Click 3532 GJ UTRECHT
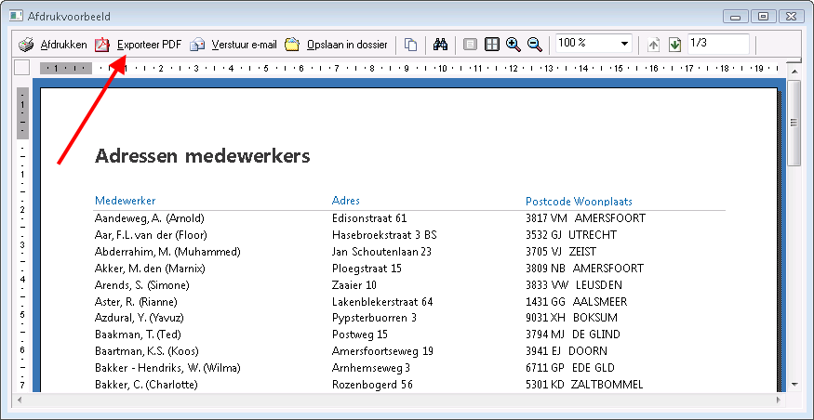 (571, 235)
